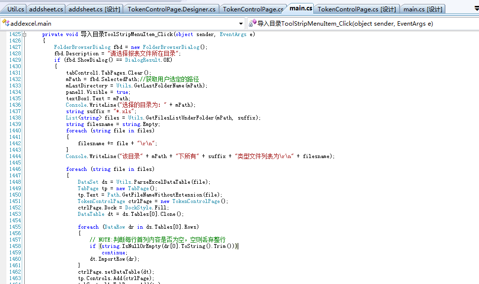
Task: Click the string "类型文件列表为\r\n"
Action: pyautogui.click(x=264, y=156)
